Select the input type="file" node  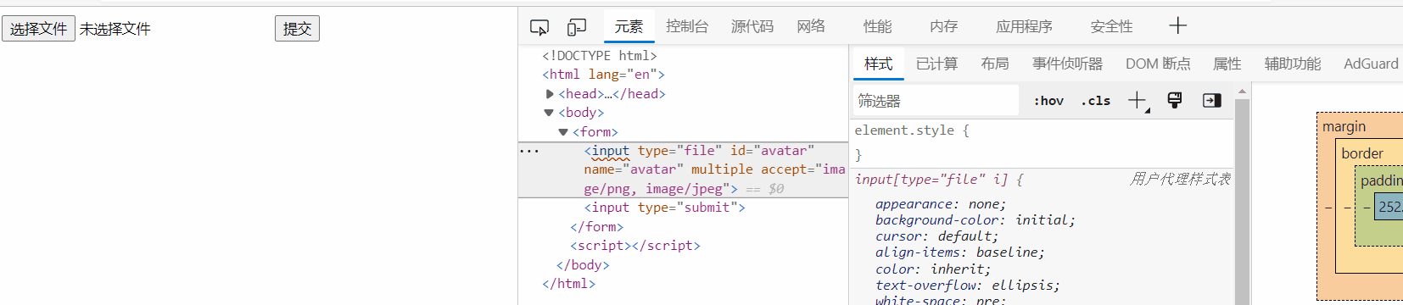pos(683,169)
